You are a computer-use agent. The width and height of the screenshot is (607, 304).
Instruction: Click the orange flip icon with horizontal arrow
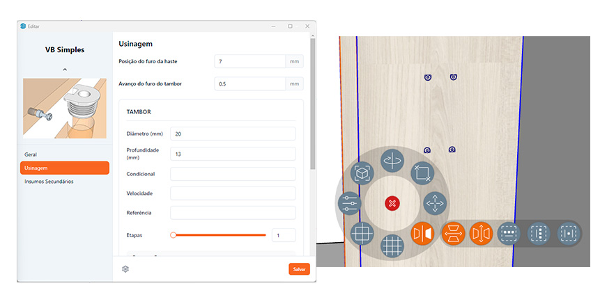(x=453, y=234)
